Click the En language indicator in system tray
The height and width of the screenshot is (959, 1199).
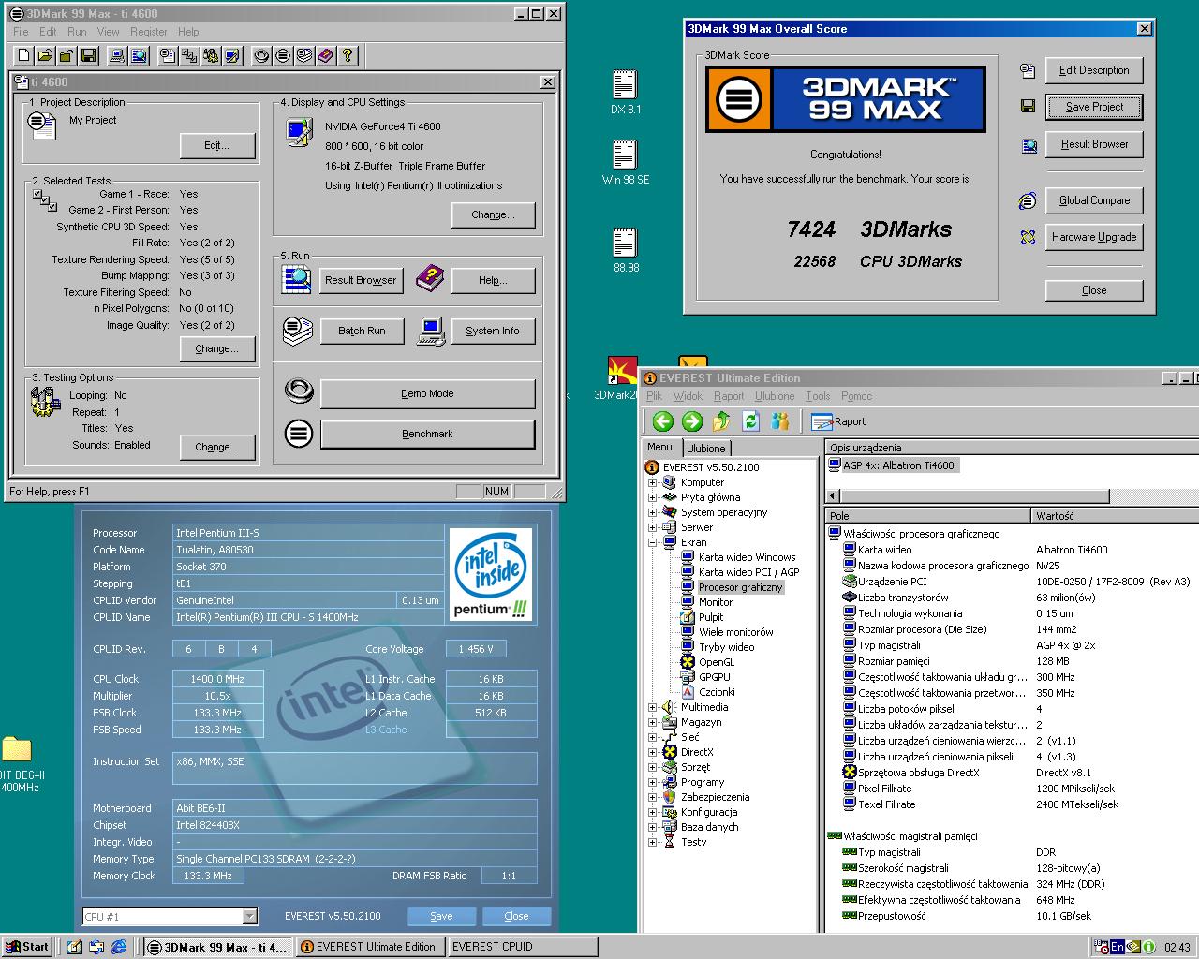(1118, 947)
